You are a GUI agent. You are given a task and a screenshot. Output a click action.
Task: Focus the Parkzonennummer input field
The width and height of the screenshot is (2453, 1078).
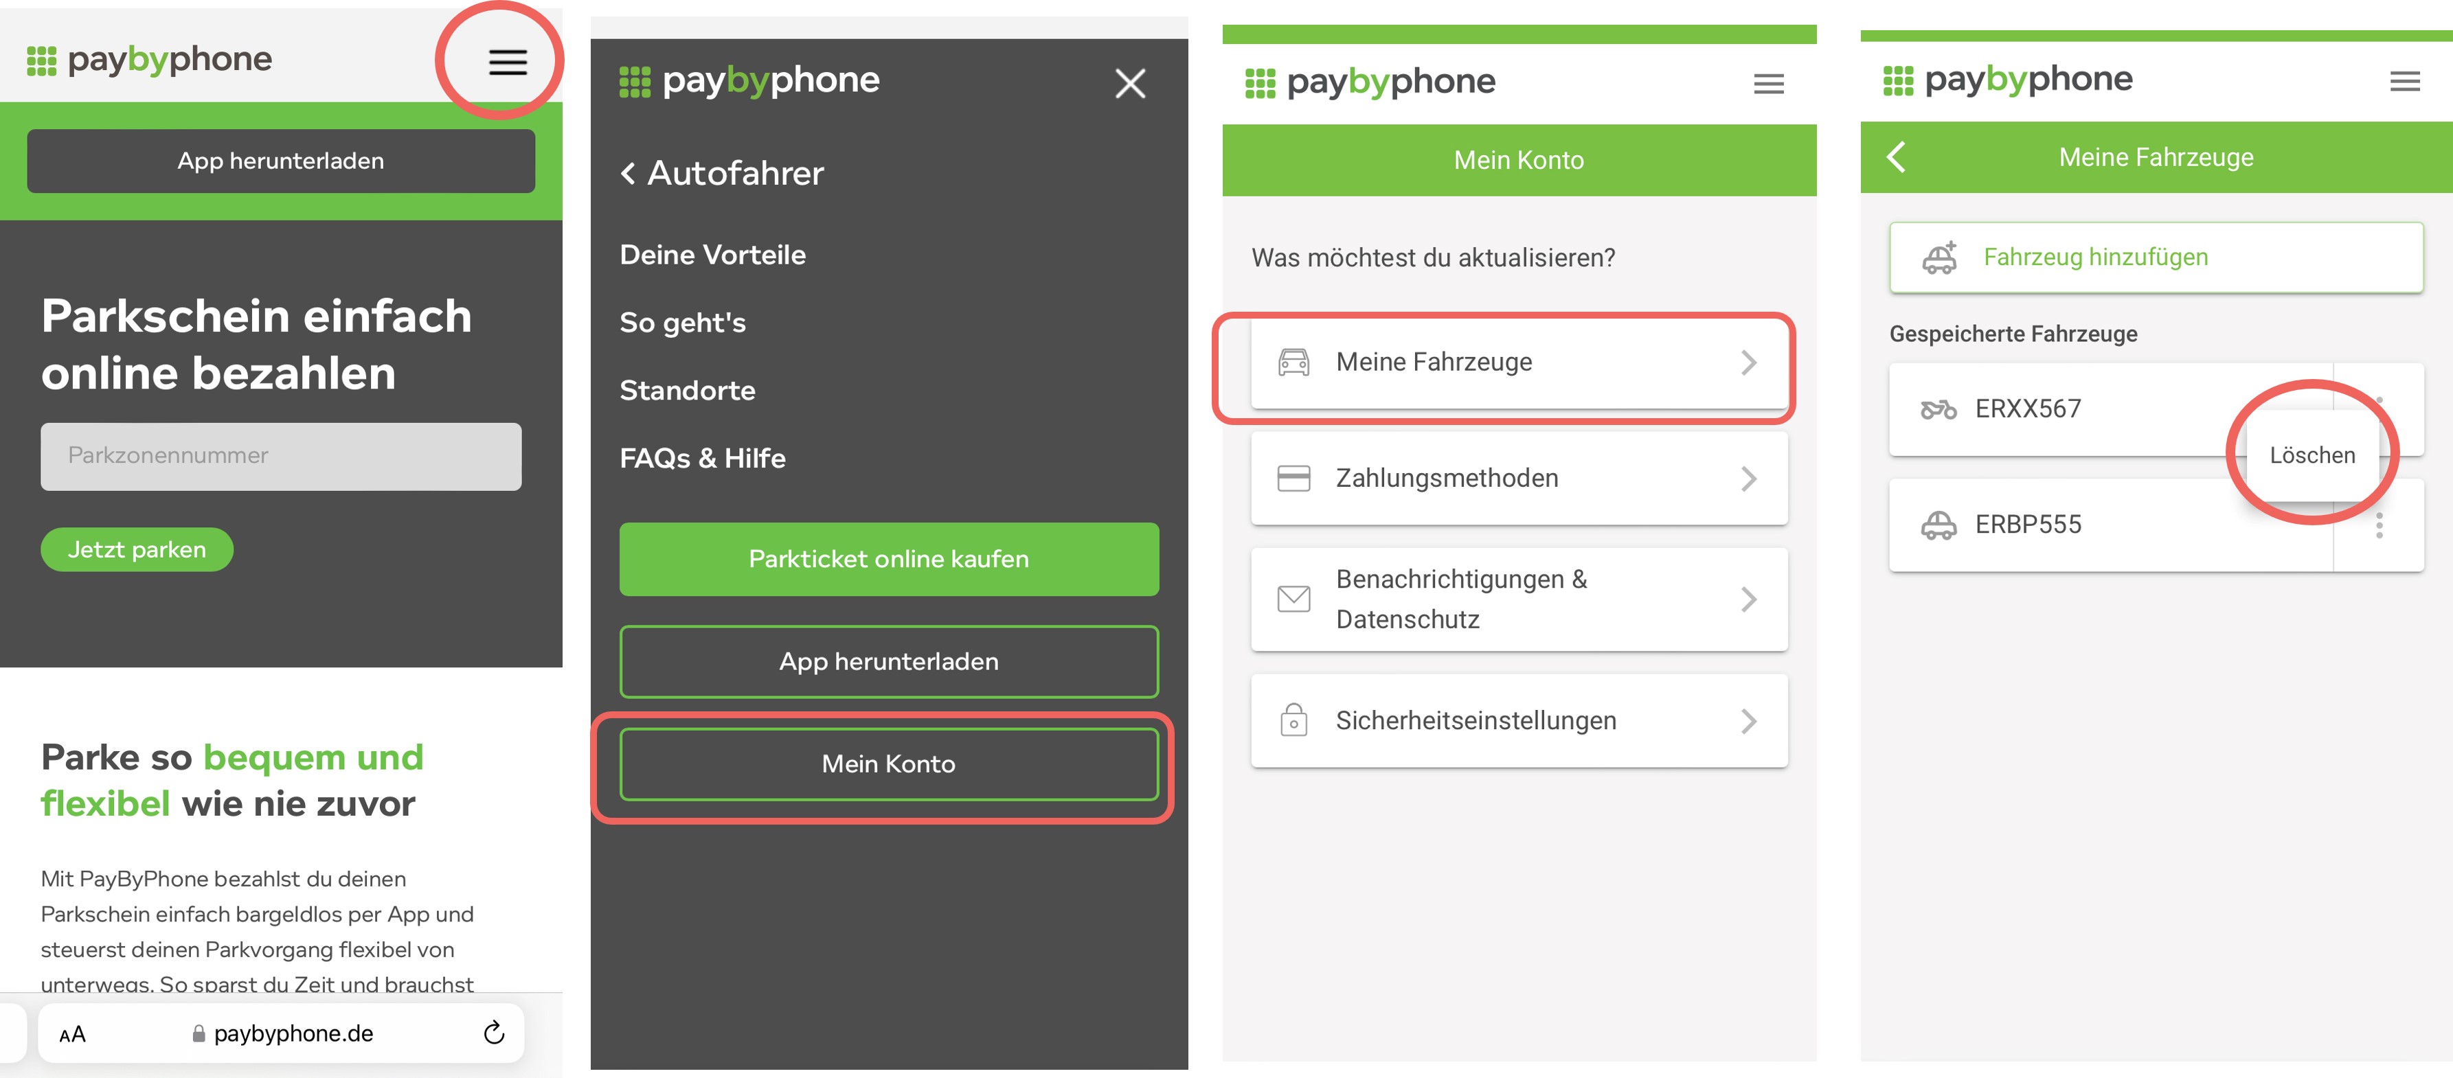[281, 457]
